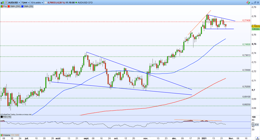Click the candlestick chart-type icon
This screenshot has width=260, height=140.
(2, 3)
